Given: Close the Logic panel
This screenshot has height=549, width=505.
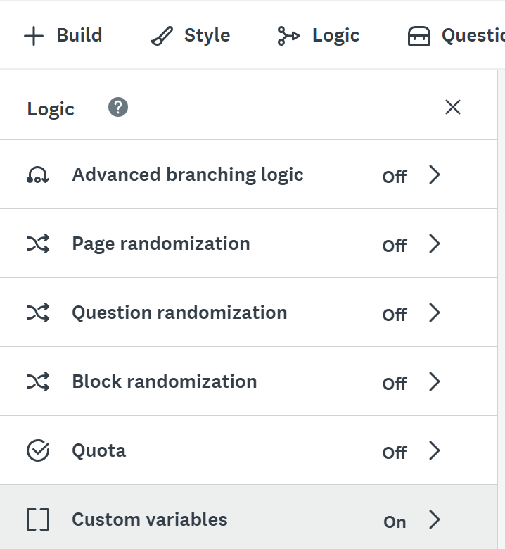Looking at the screenshot, I should (452, 107).
